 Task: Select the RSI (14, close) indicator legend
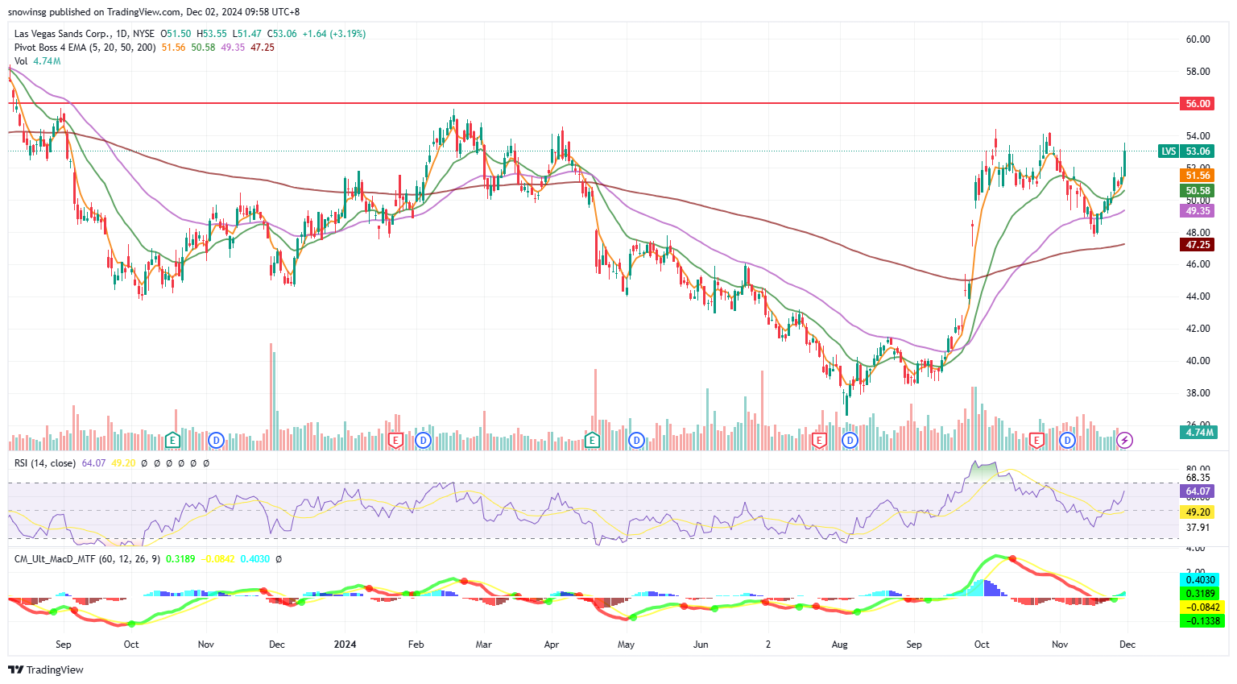[45, 463]
